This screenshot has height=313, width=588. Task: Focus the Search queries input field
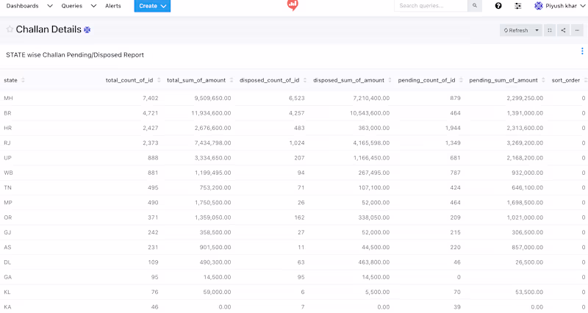click(431, 6)
